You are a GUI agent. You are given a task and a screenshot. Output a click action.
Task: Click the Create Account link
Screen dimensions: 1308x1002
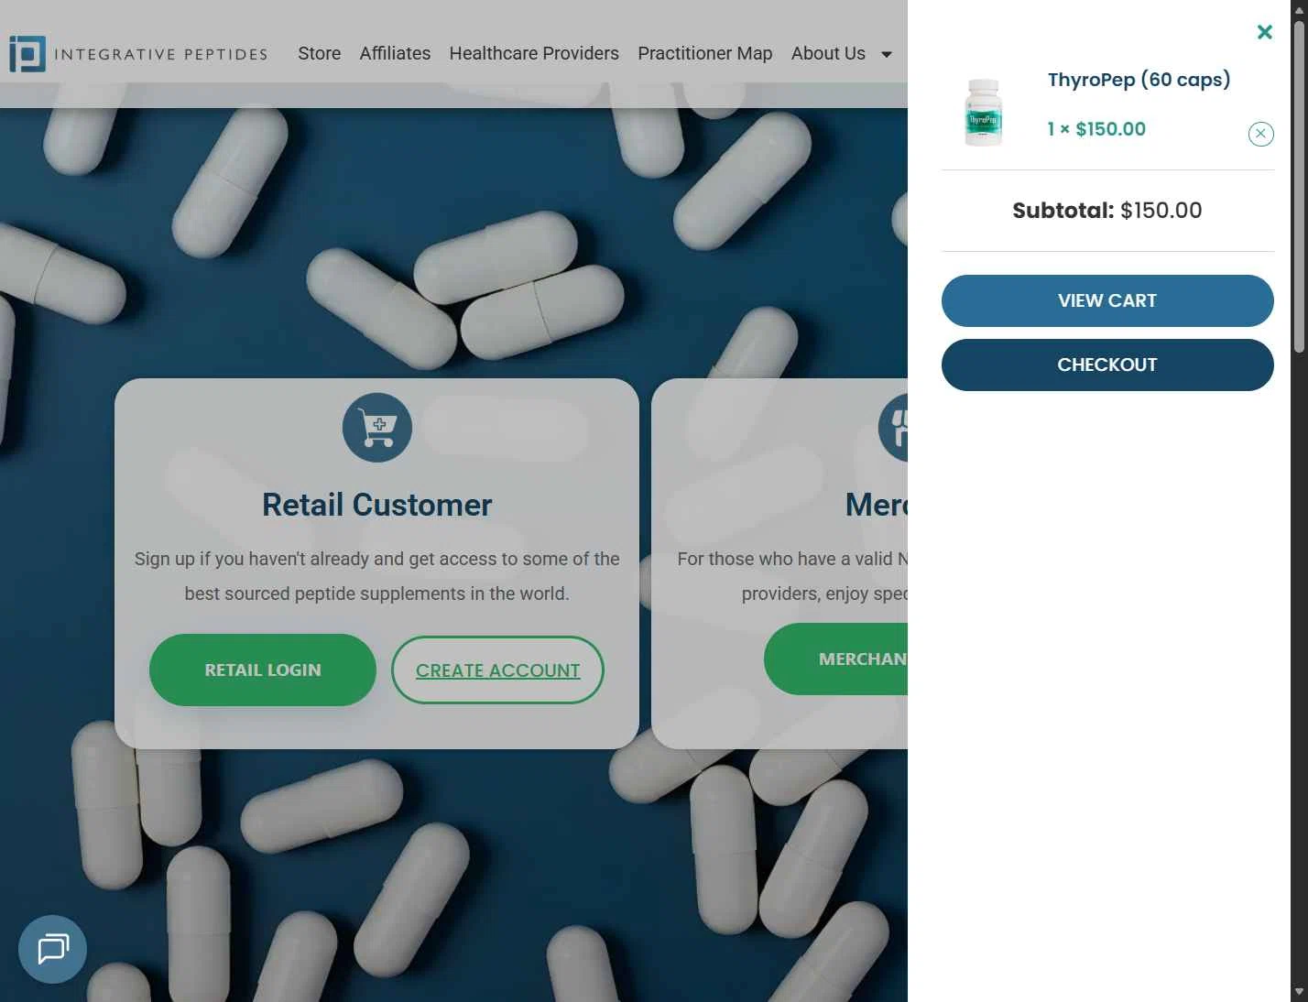point(497,670)
